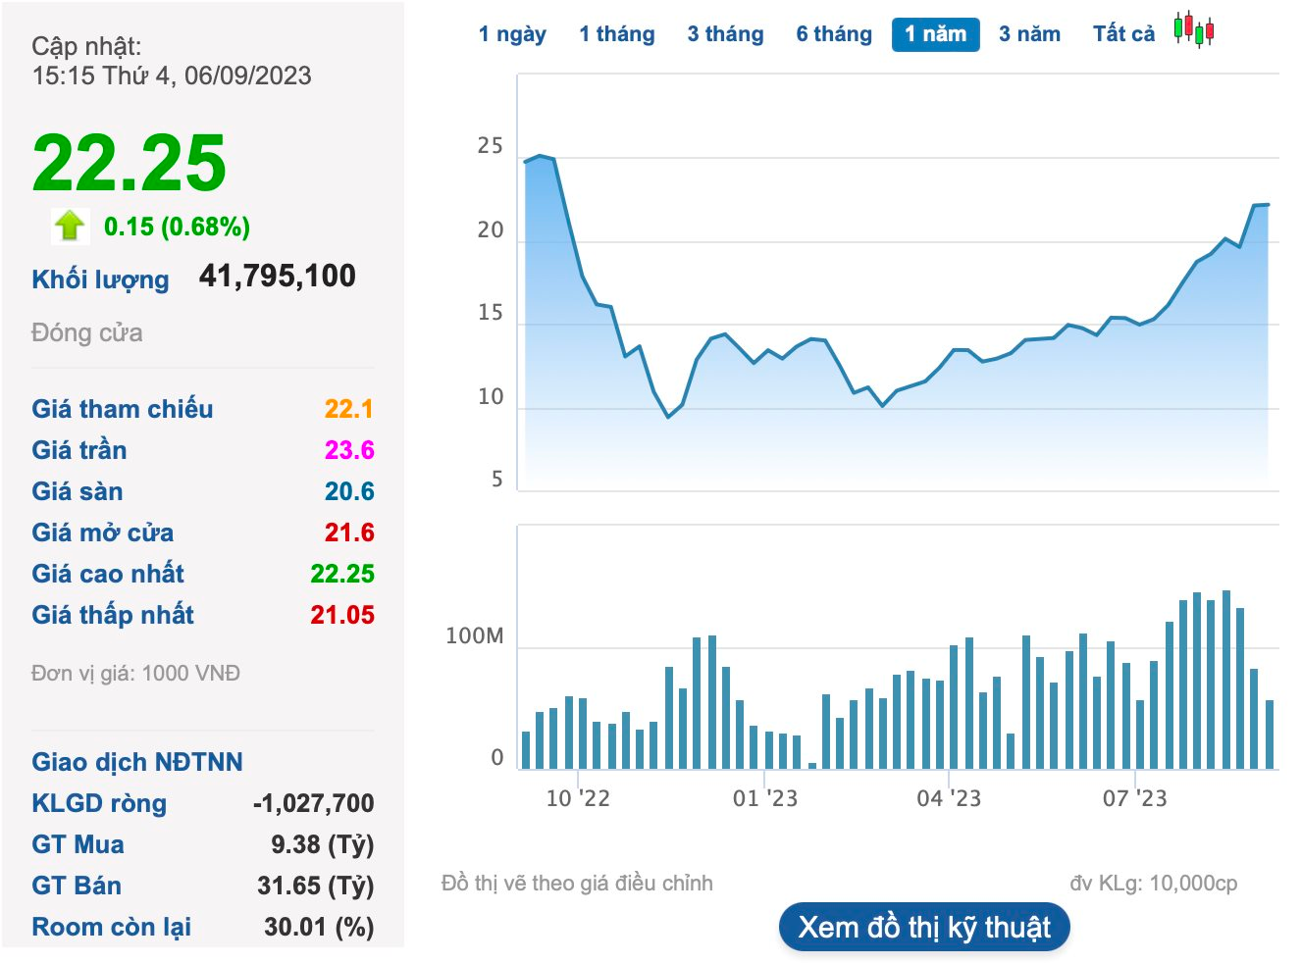This screenshot has width=1301, height=963.
Task: Click the 'Room còn lại' label
Action: [112, 927]
